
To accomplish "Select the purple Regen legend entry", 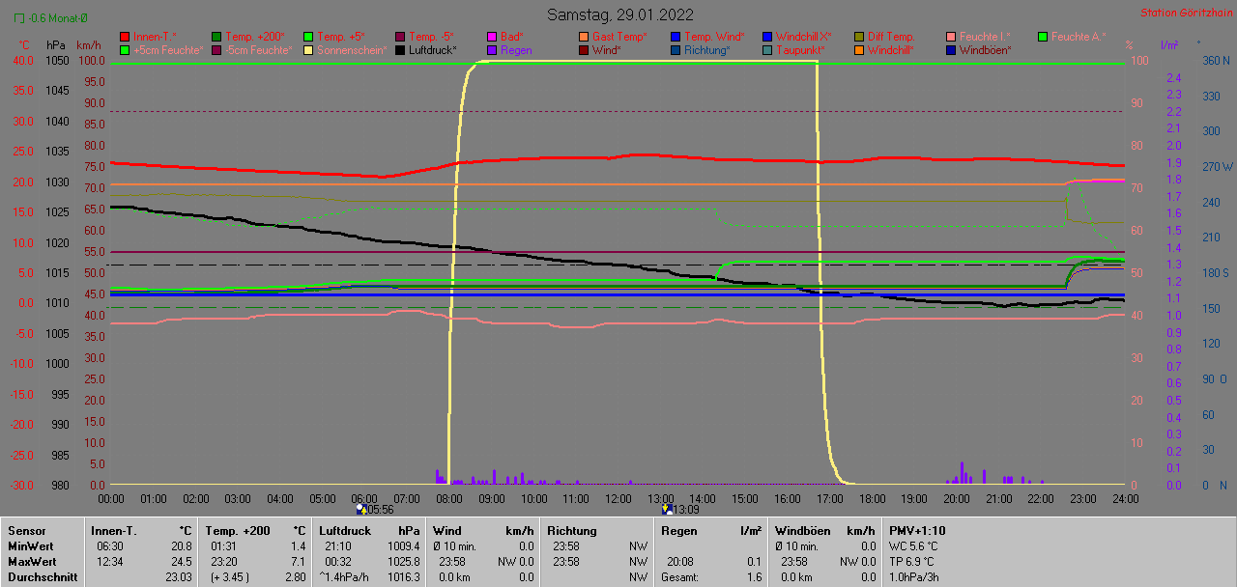I will (509, 49).
